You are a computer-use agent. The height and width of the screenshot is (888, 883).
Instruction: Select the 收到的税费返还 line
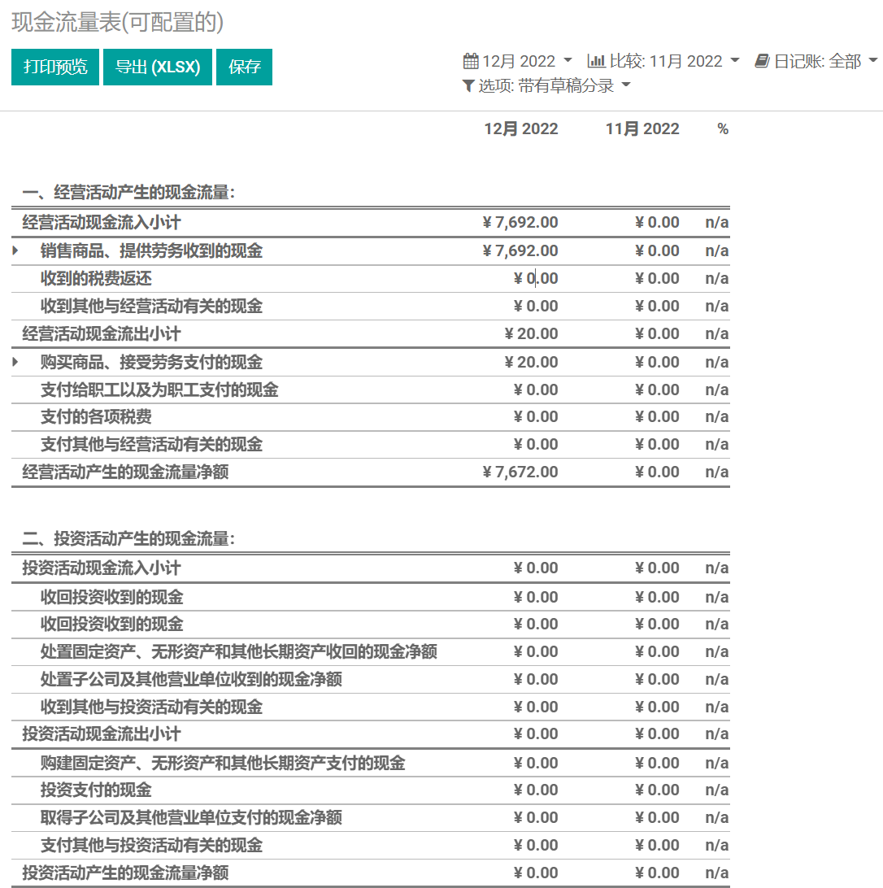coord(96,279)
